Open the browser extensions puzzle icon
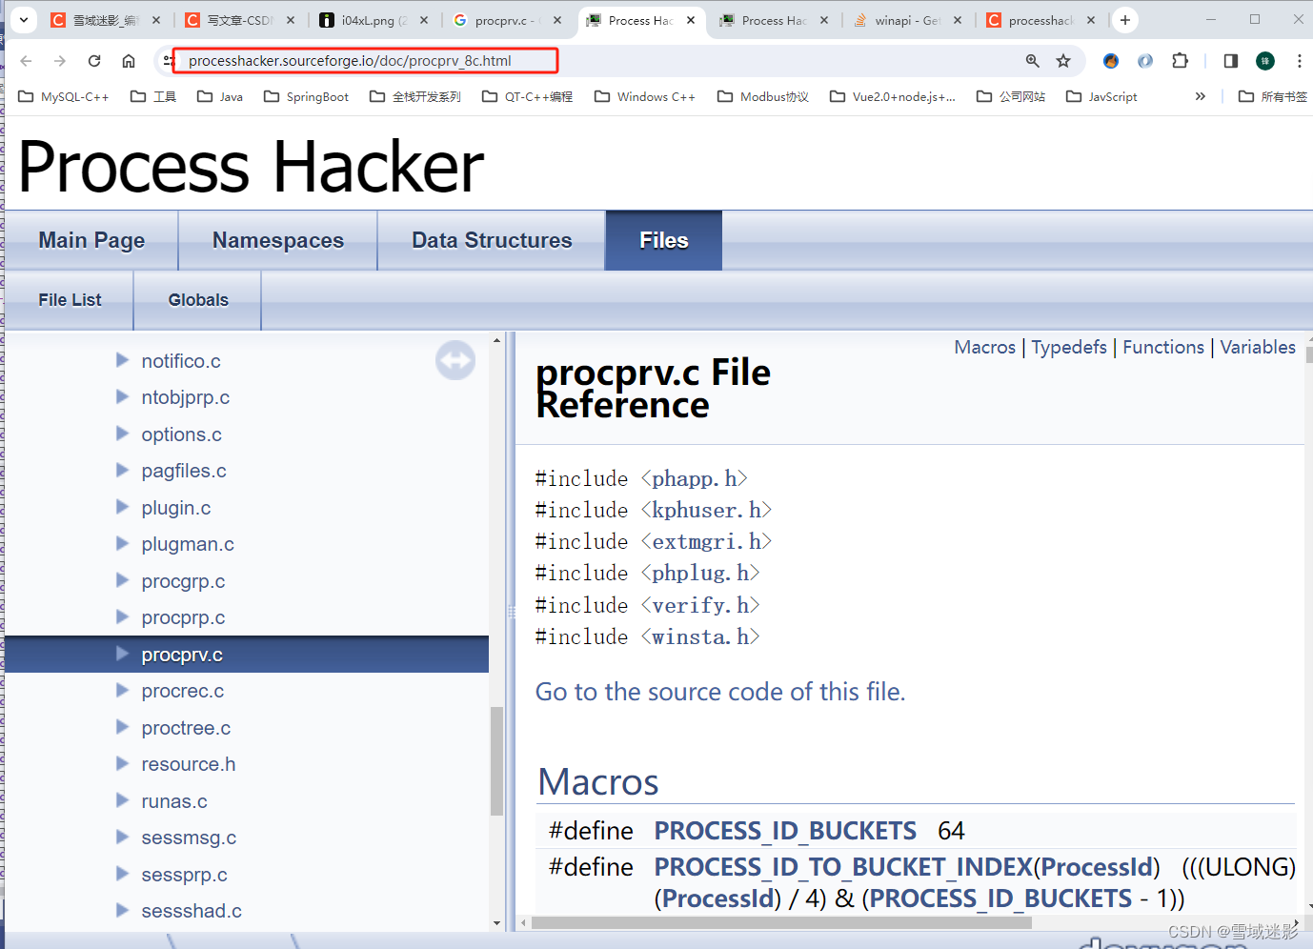The image size is (1313, 949). coord(1181,60)
